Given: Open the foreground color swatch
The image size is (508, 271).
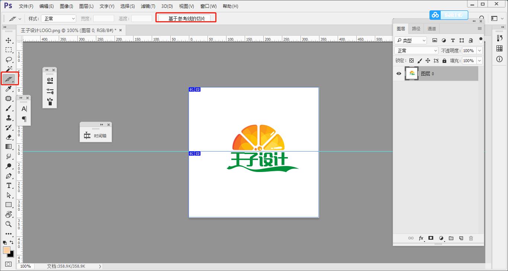Looking at the screenshot, I should [x=6, y=250].
